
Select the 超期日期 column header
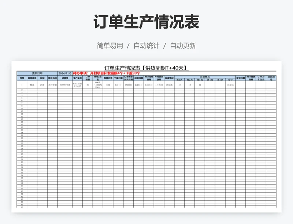click(x=139, y=78)
